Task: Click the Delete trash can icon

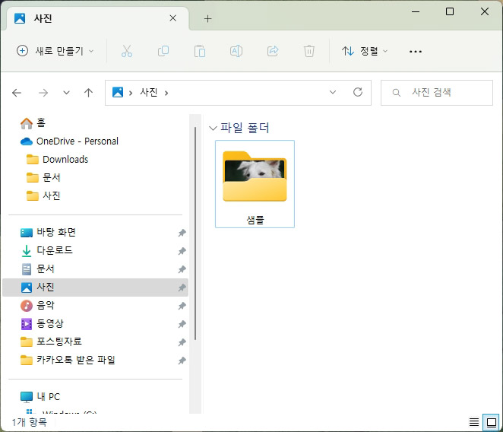Action: pyautogui.click(x=309, y=51)
